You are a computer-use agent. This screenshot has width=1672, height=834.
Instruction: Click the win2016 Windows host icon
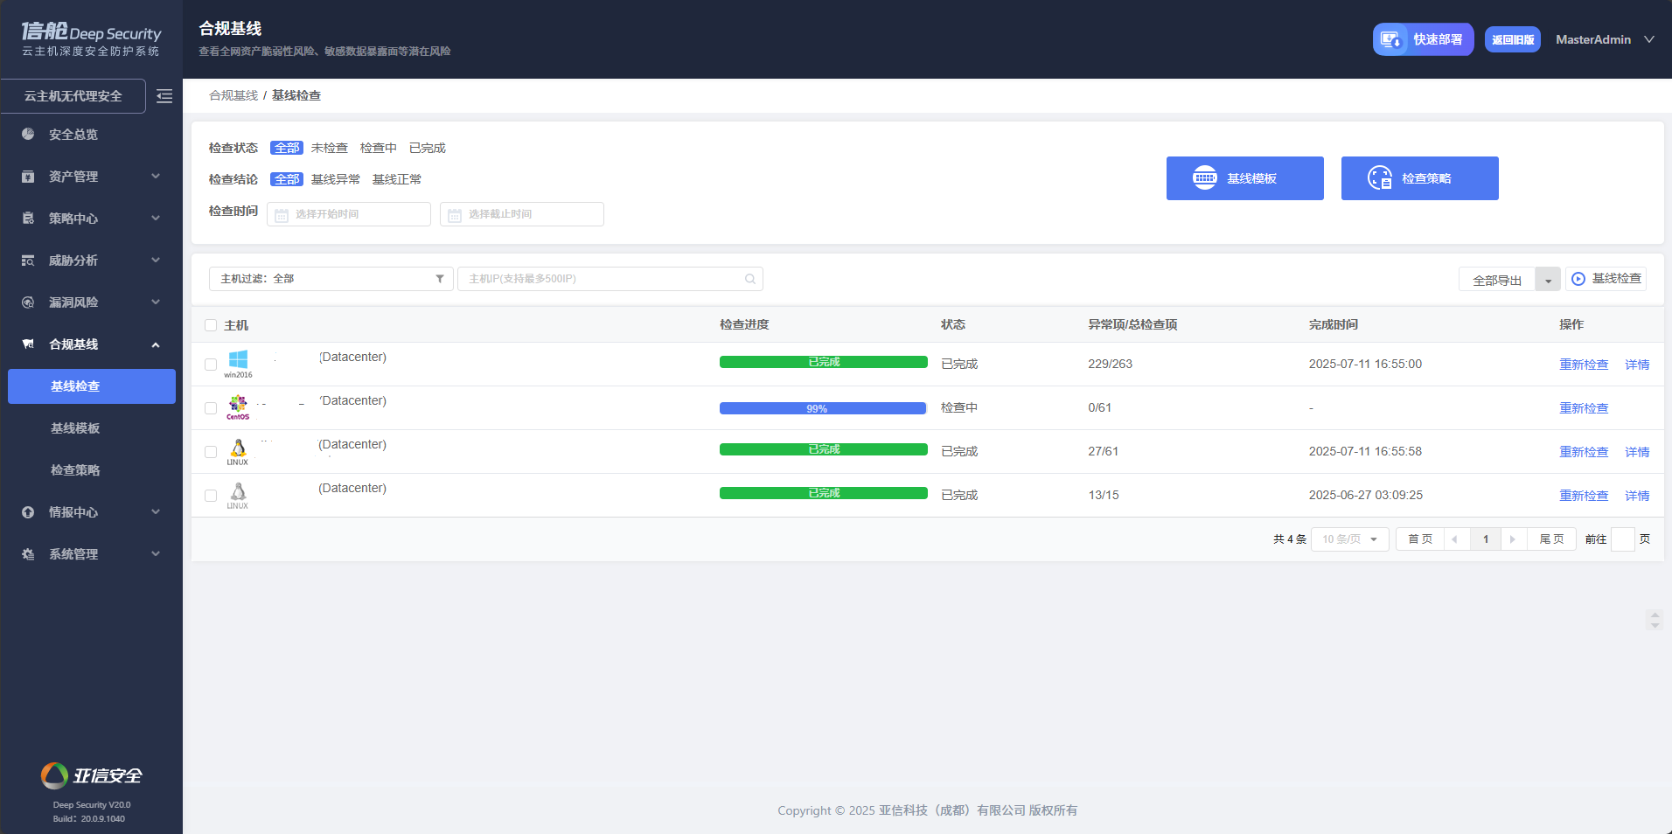(238, 360)
